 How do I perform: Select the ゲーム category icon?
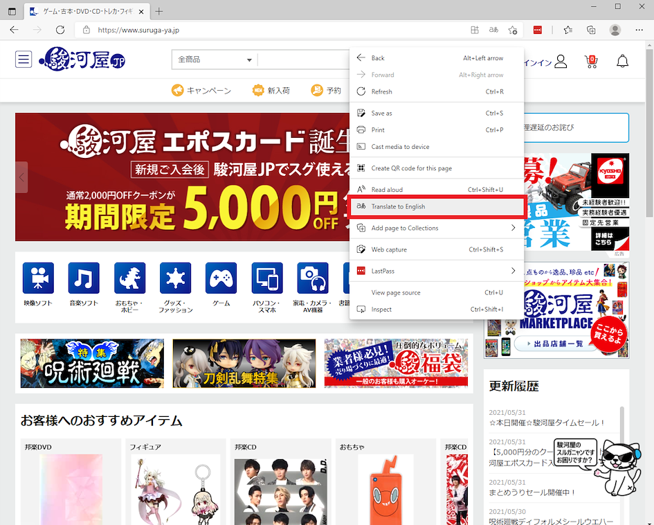tap(221, 278)
